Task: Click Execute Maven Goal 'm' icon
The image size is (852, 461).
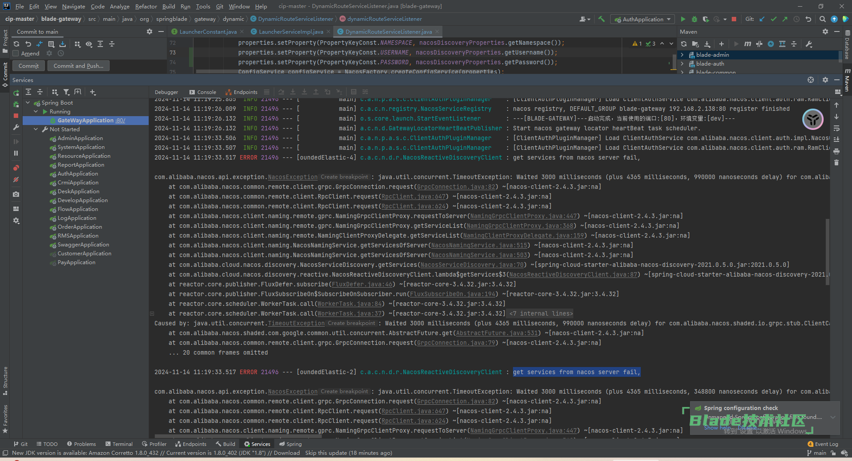Action: click(748, 44)
